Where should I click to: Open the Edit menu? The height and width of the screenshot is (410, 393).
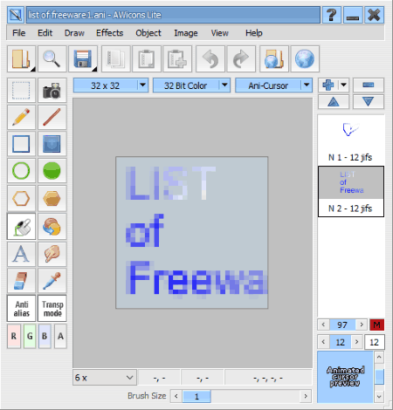pyautogui.click(x=45, y=33)
